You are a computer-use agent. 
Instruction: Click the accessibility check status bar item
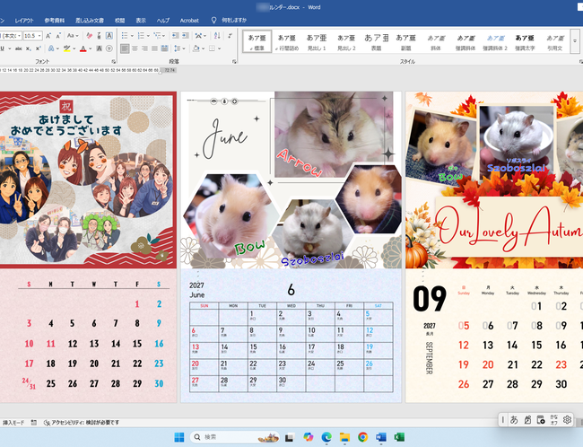pyautogui.click(x=82, y=423)
